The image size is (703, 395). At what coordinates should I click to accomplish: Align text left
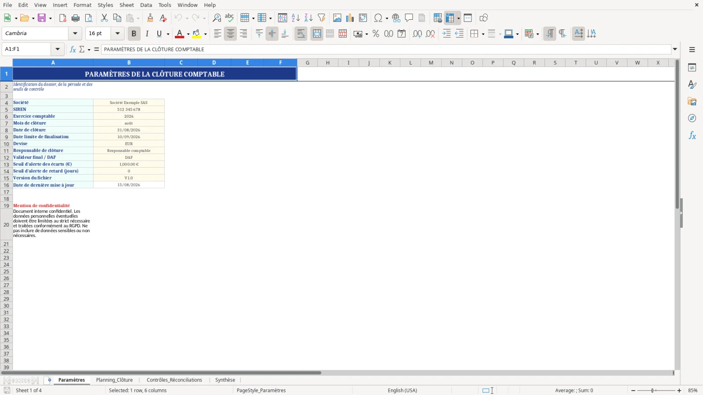click(x=217, y=34)
